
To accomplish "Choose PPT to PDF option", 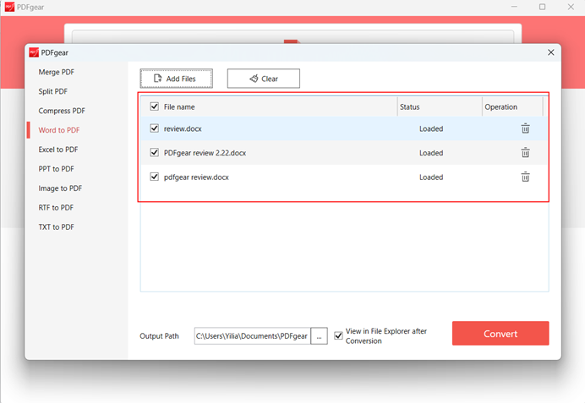I will [57, 169].
